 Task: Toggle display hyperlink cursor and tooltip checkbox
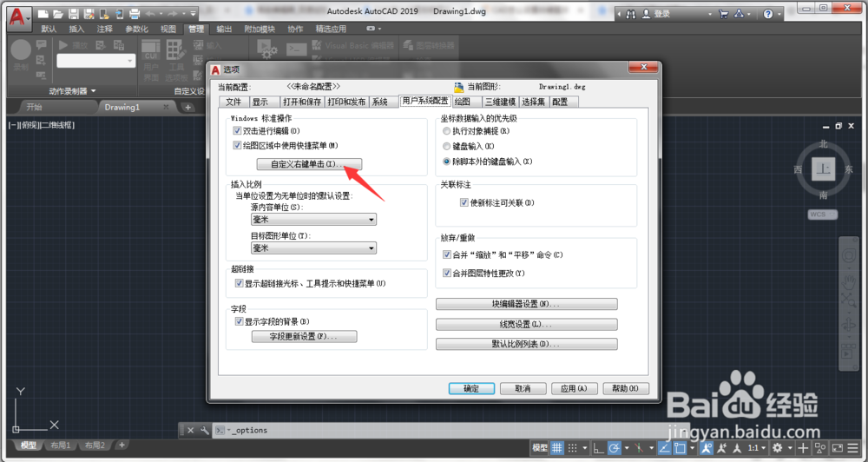click(240, 283)
